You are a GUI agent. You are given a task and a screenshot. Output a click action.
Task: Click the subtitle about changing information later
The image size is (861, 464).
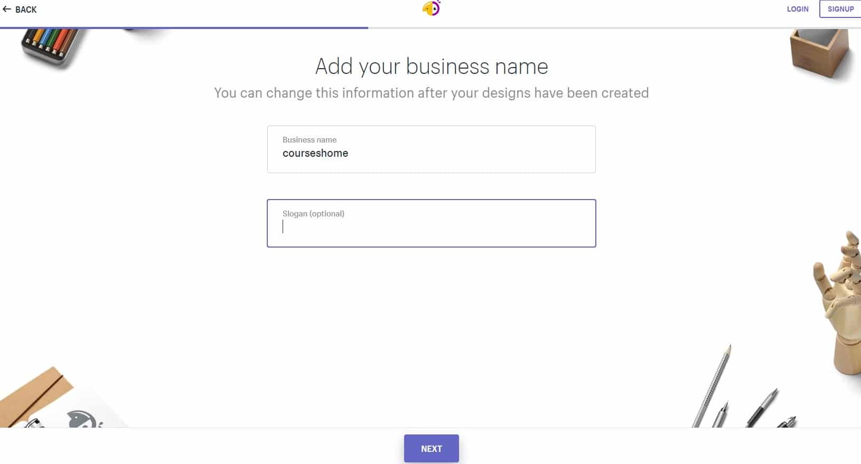click(x=431, y=93)
